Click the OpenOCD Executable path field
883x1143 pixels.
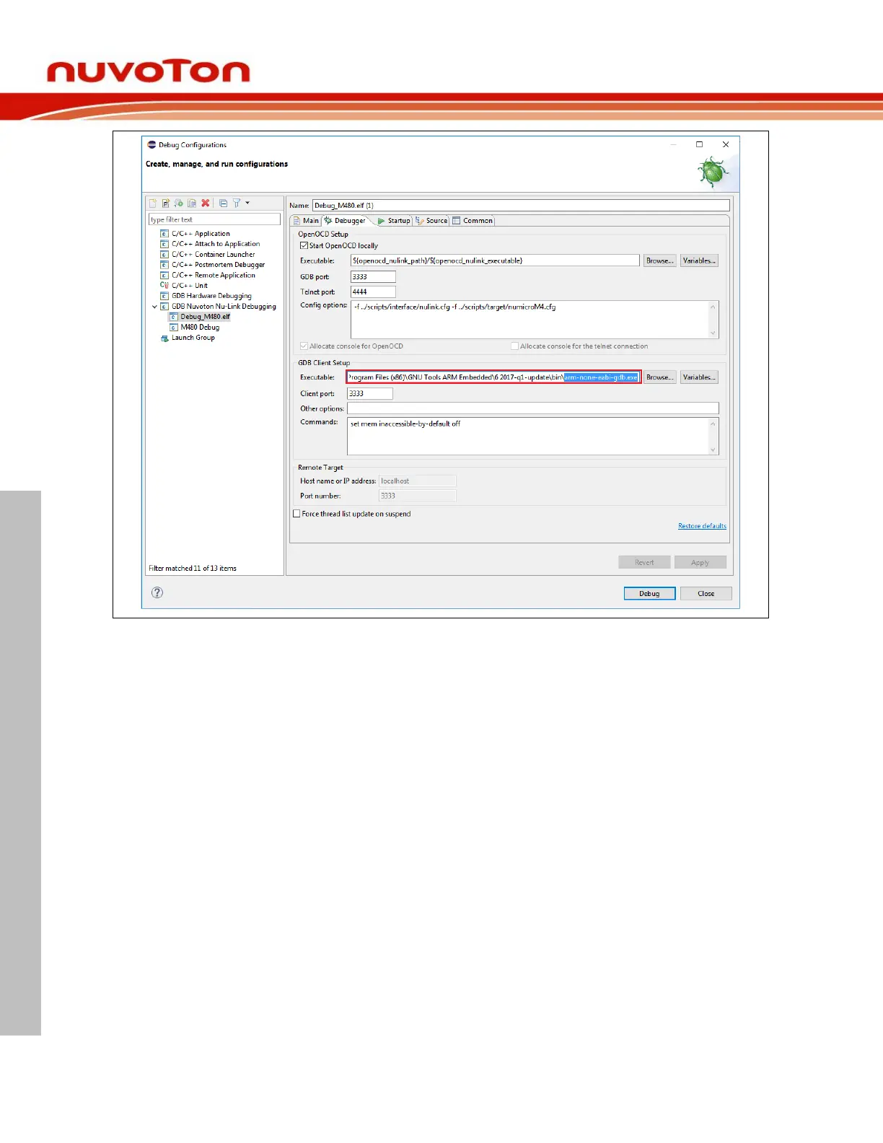(495, 261)
